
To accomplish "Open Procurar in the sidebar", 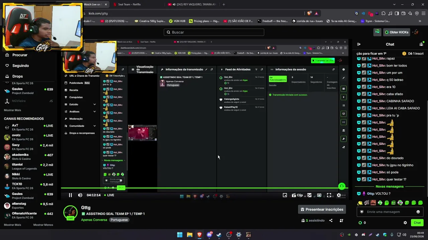I will click(x=20, y=55).
